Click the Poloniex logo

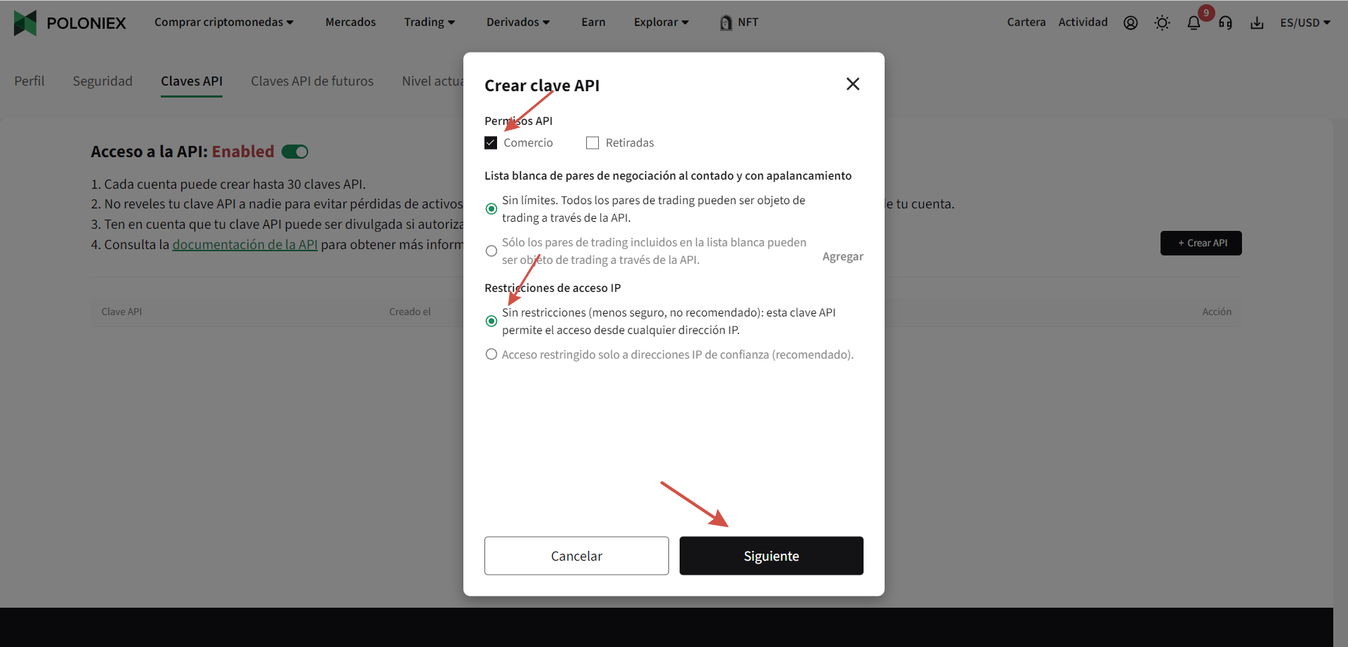70,22
